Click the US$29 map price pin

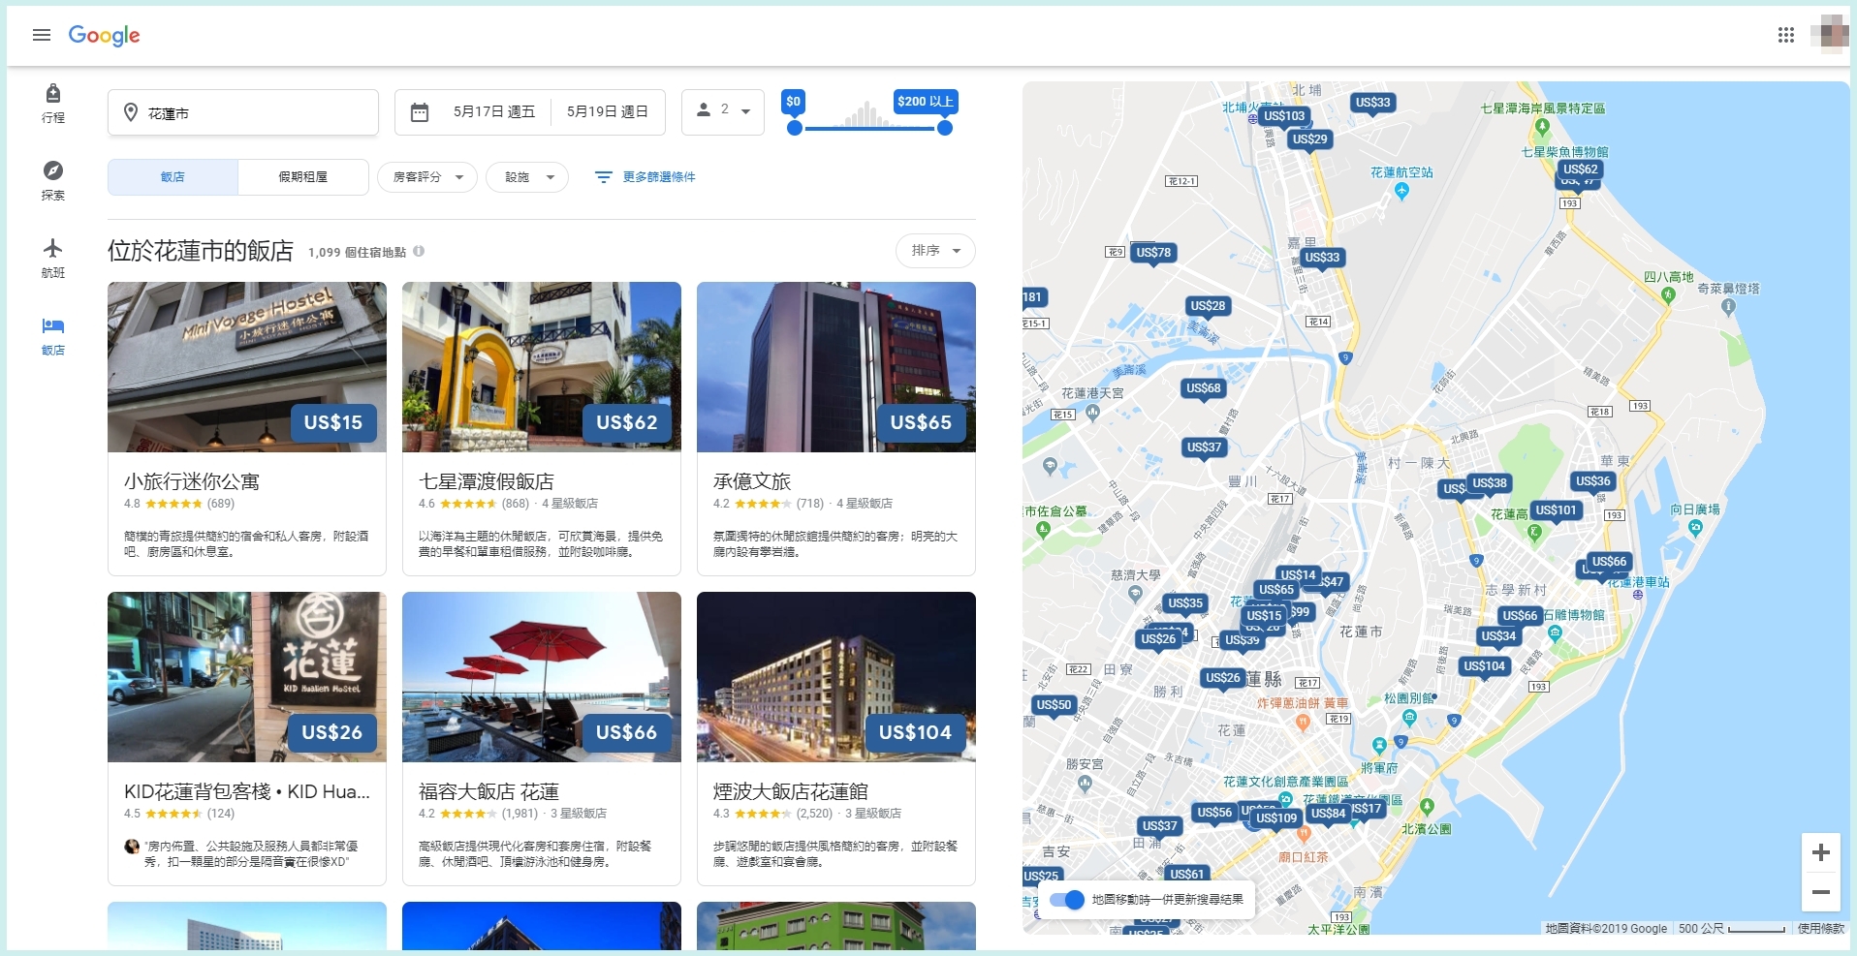[1309, 139]
